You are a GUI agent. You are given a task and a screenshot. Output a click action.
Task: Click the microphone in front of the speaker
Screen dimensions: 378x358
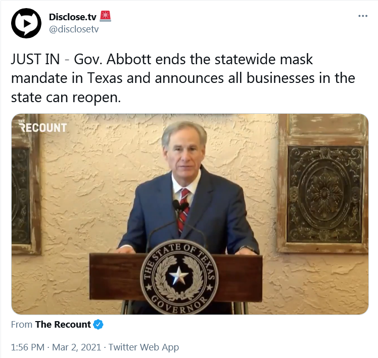(181, 206)
